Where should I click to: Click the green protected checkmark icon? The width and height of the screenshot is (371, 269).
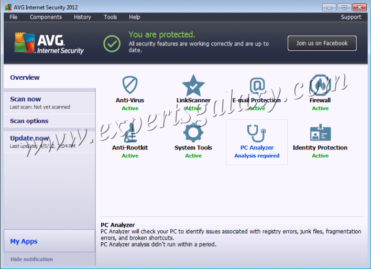click(x=112, y=44)
